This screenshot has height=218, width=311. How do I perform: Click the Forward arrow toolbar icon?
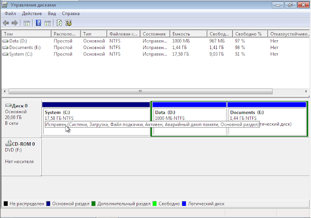(x=15, y=23)
